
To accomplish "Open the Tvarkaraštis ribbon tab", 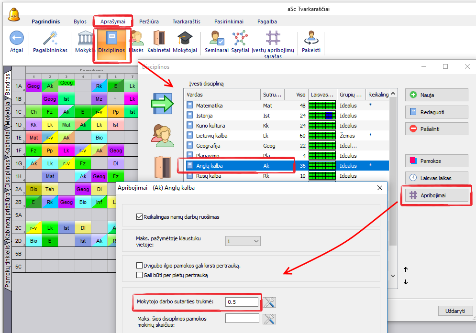I will coord(187,21).
